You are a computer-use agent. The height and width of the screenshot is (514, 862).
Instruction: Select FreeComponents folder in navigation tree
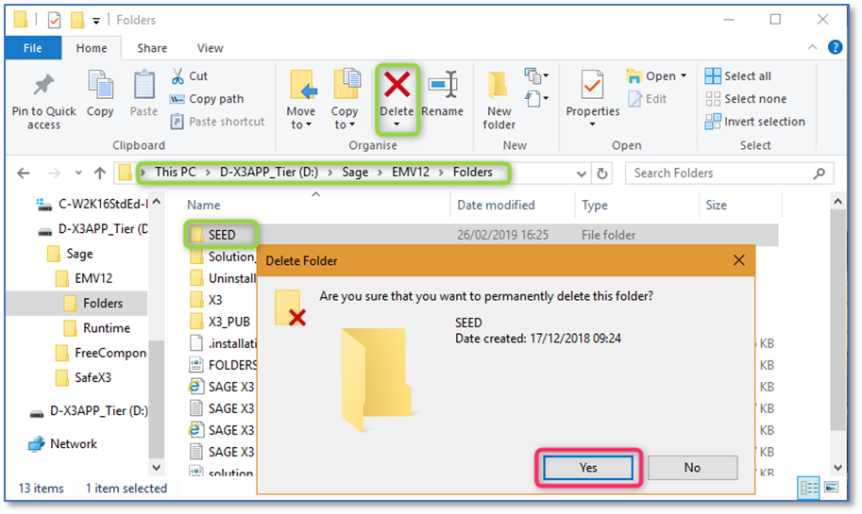101,353
